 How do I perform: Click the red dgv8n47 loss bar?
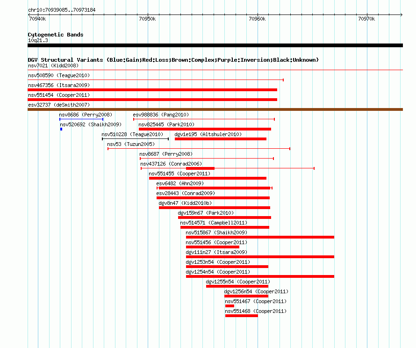coord(215,208)
